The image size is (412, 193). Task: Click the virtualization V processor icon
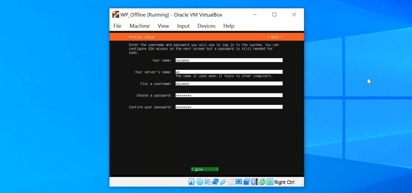click(254, 182)
